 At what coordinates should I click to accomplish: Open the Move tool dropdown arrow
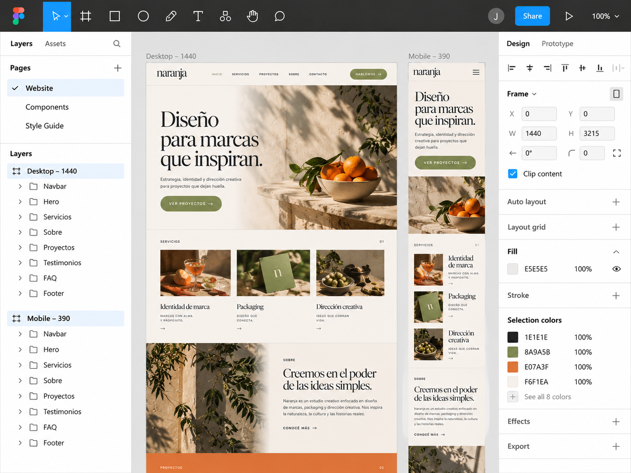click(x=66, y=16)
